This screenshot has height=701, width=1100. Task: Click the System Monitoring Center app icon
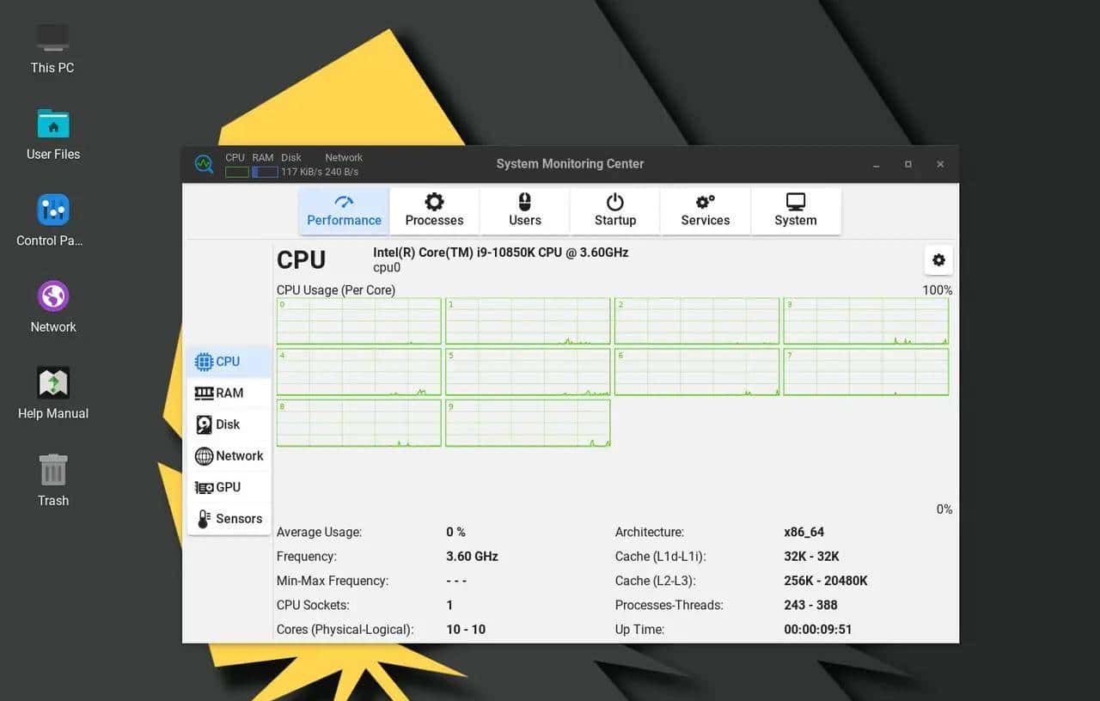(204, 164)
